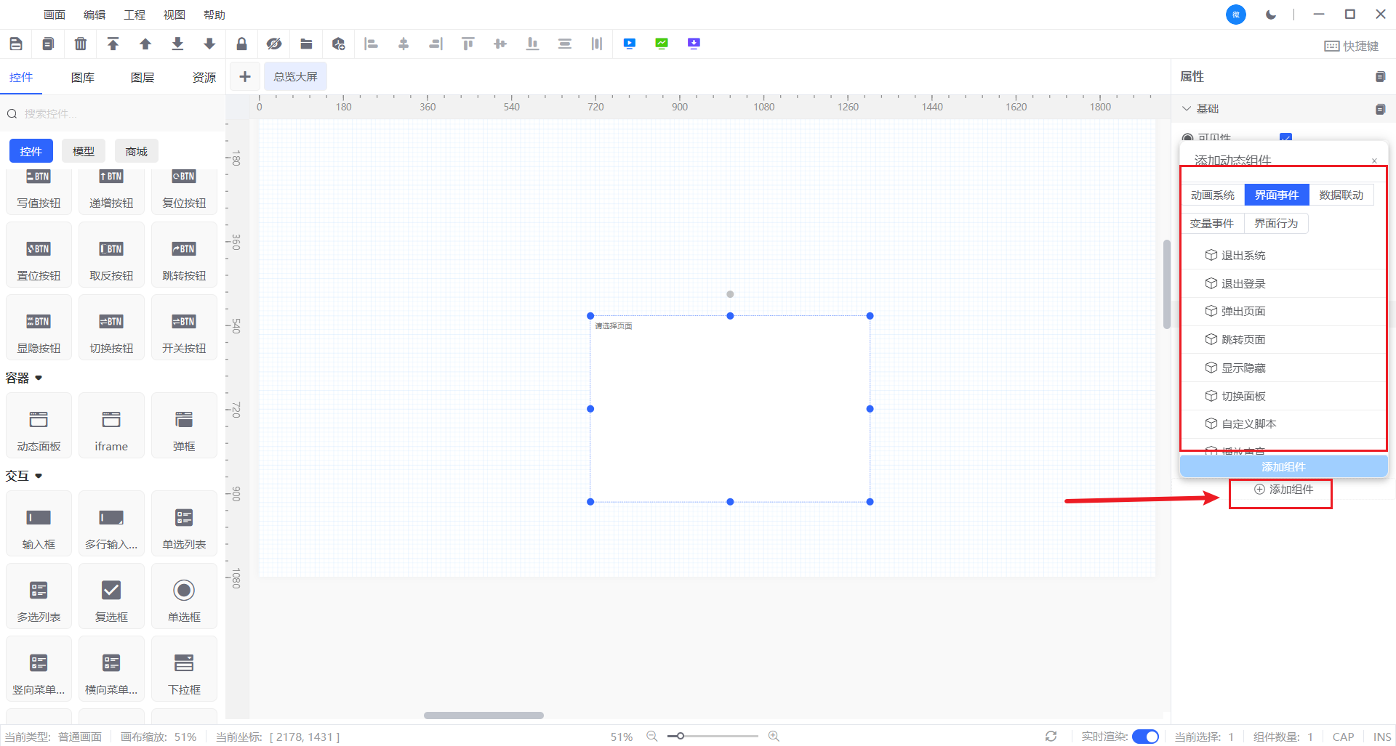Collapse the 容器 section

pos(39,378)
